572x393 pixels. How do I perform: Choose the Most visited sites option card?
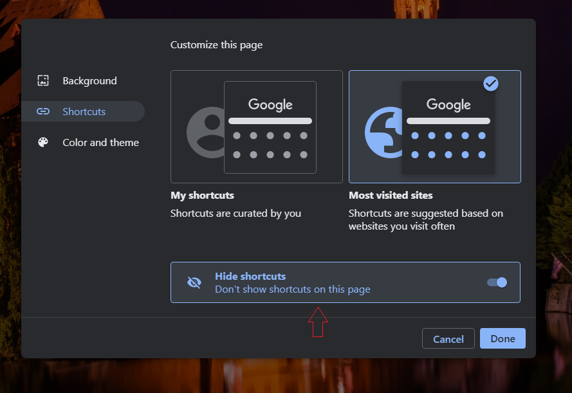click(x=435, y=127)
